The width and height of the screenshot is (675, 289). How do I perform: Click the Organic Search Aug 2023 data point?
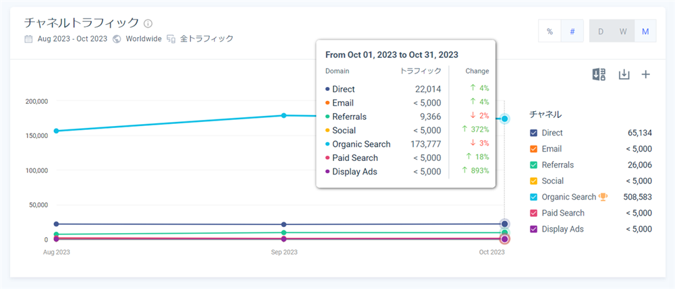[x=57, y=131]
